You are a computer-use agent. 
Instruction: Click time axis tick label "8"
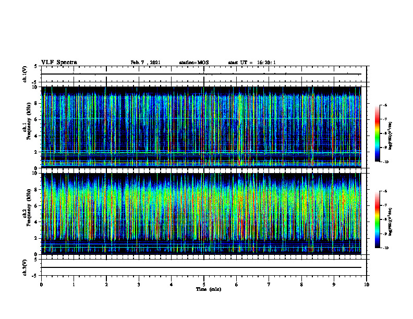(x=301, y=285)
